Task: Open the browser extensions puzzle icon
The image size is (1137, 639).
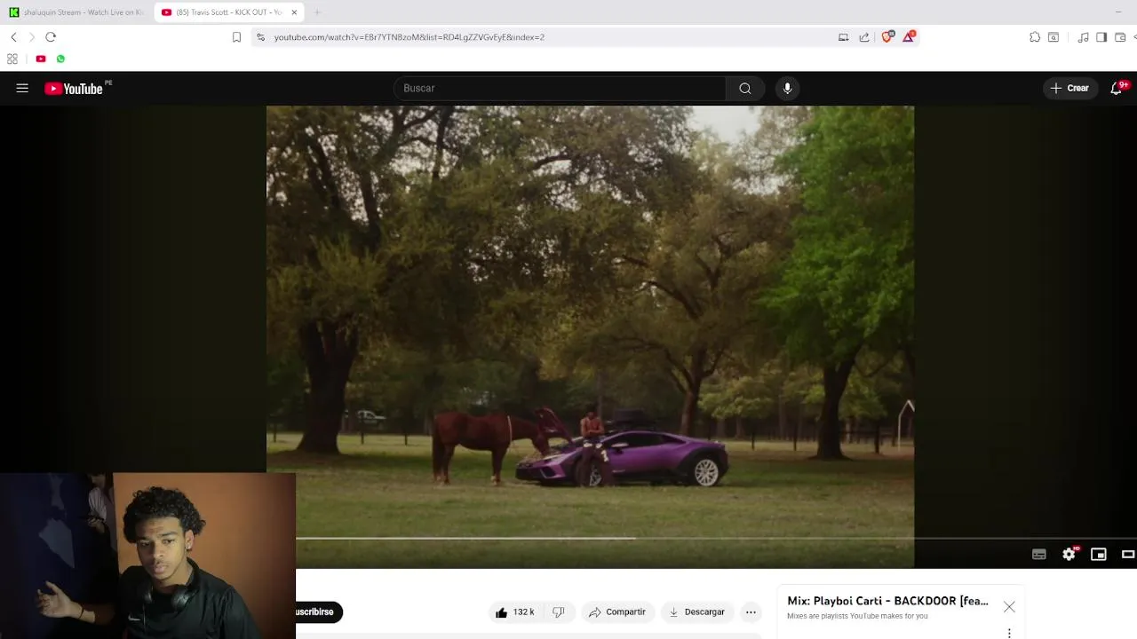Action: click(x=1035, y=37)
